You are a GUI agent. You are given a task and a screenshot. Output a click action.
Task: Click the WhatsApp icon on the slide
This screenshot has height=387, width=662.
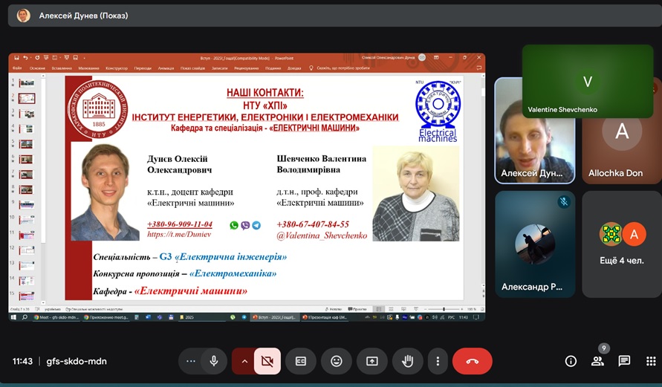[234, 225]
